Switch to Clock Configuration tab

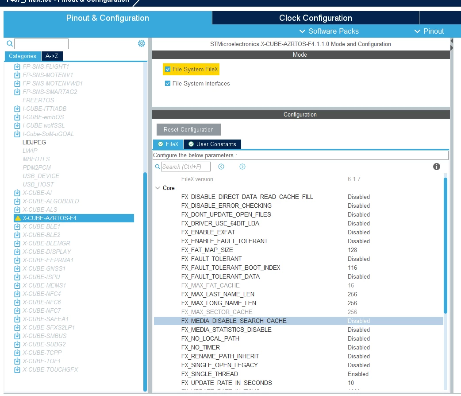315,18
